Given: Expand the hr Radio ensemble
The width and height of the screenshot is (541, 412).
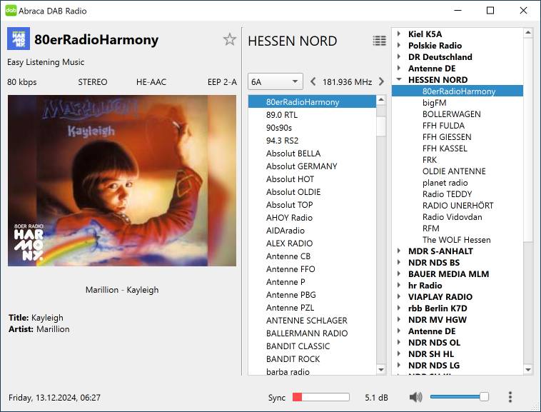Looking at the screenshot, I should coord(399,286).
